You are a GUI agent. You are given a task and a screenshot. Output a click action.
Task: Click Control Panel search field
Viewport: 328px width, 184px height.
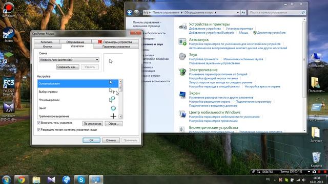277,13
